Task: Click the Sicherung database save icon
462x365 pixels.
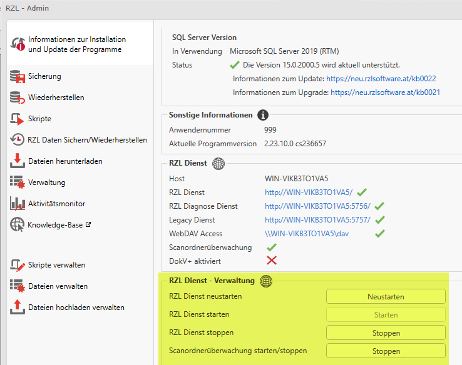Action: click(x=18, y=76)
